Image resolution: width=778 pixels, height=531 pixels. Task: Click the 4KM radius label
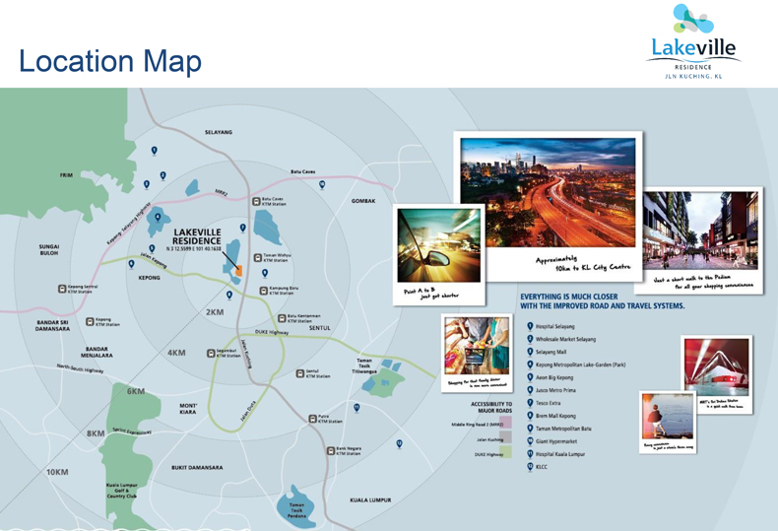pyautogui.click(x=176, y=353)
